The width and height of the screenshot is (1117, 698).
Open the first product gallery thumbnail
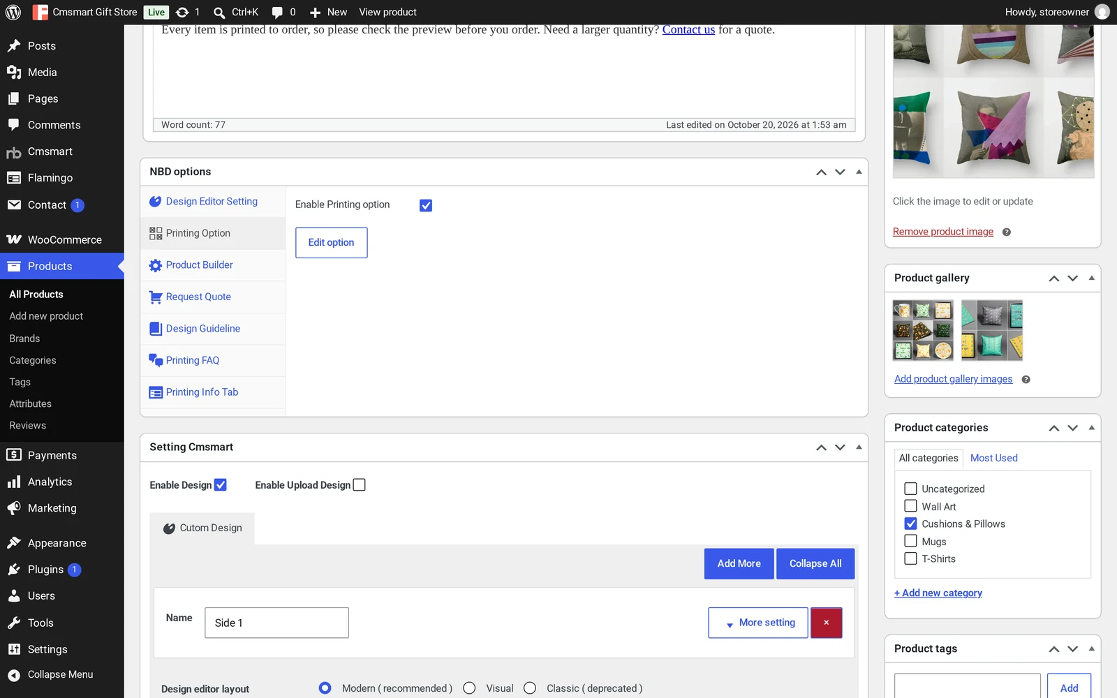click(923, 330)
